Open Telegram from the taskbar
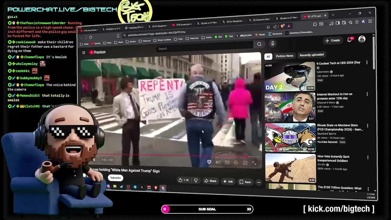 coord(135,187)
